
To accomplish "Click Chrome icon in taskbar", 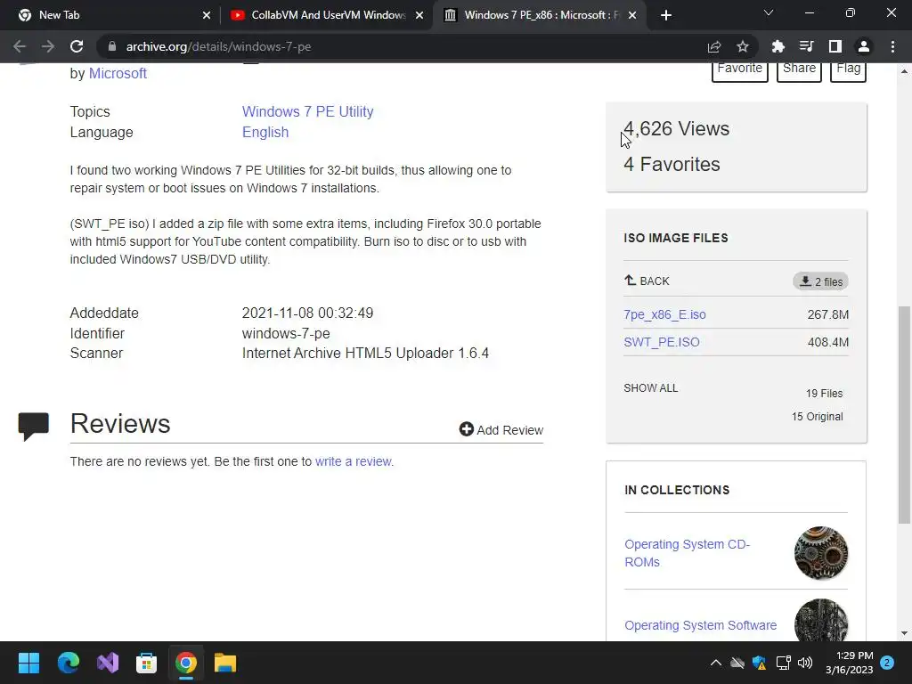I will pyautogui.click(x=186, y=663).
